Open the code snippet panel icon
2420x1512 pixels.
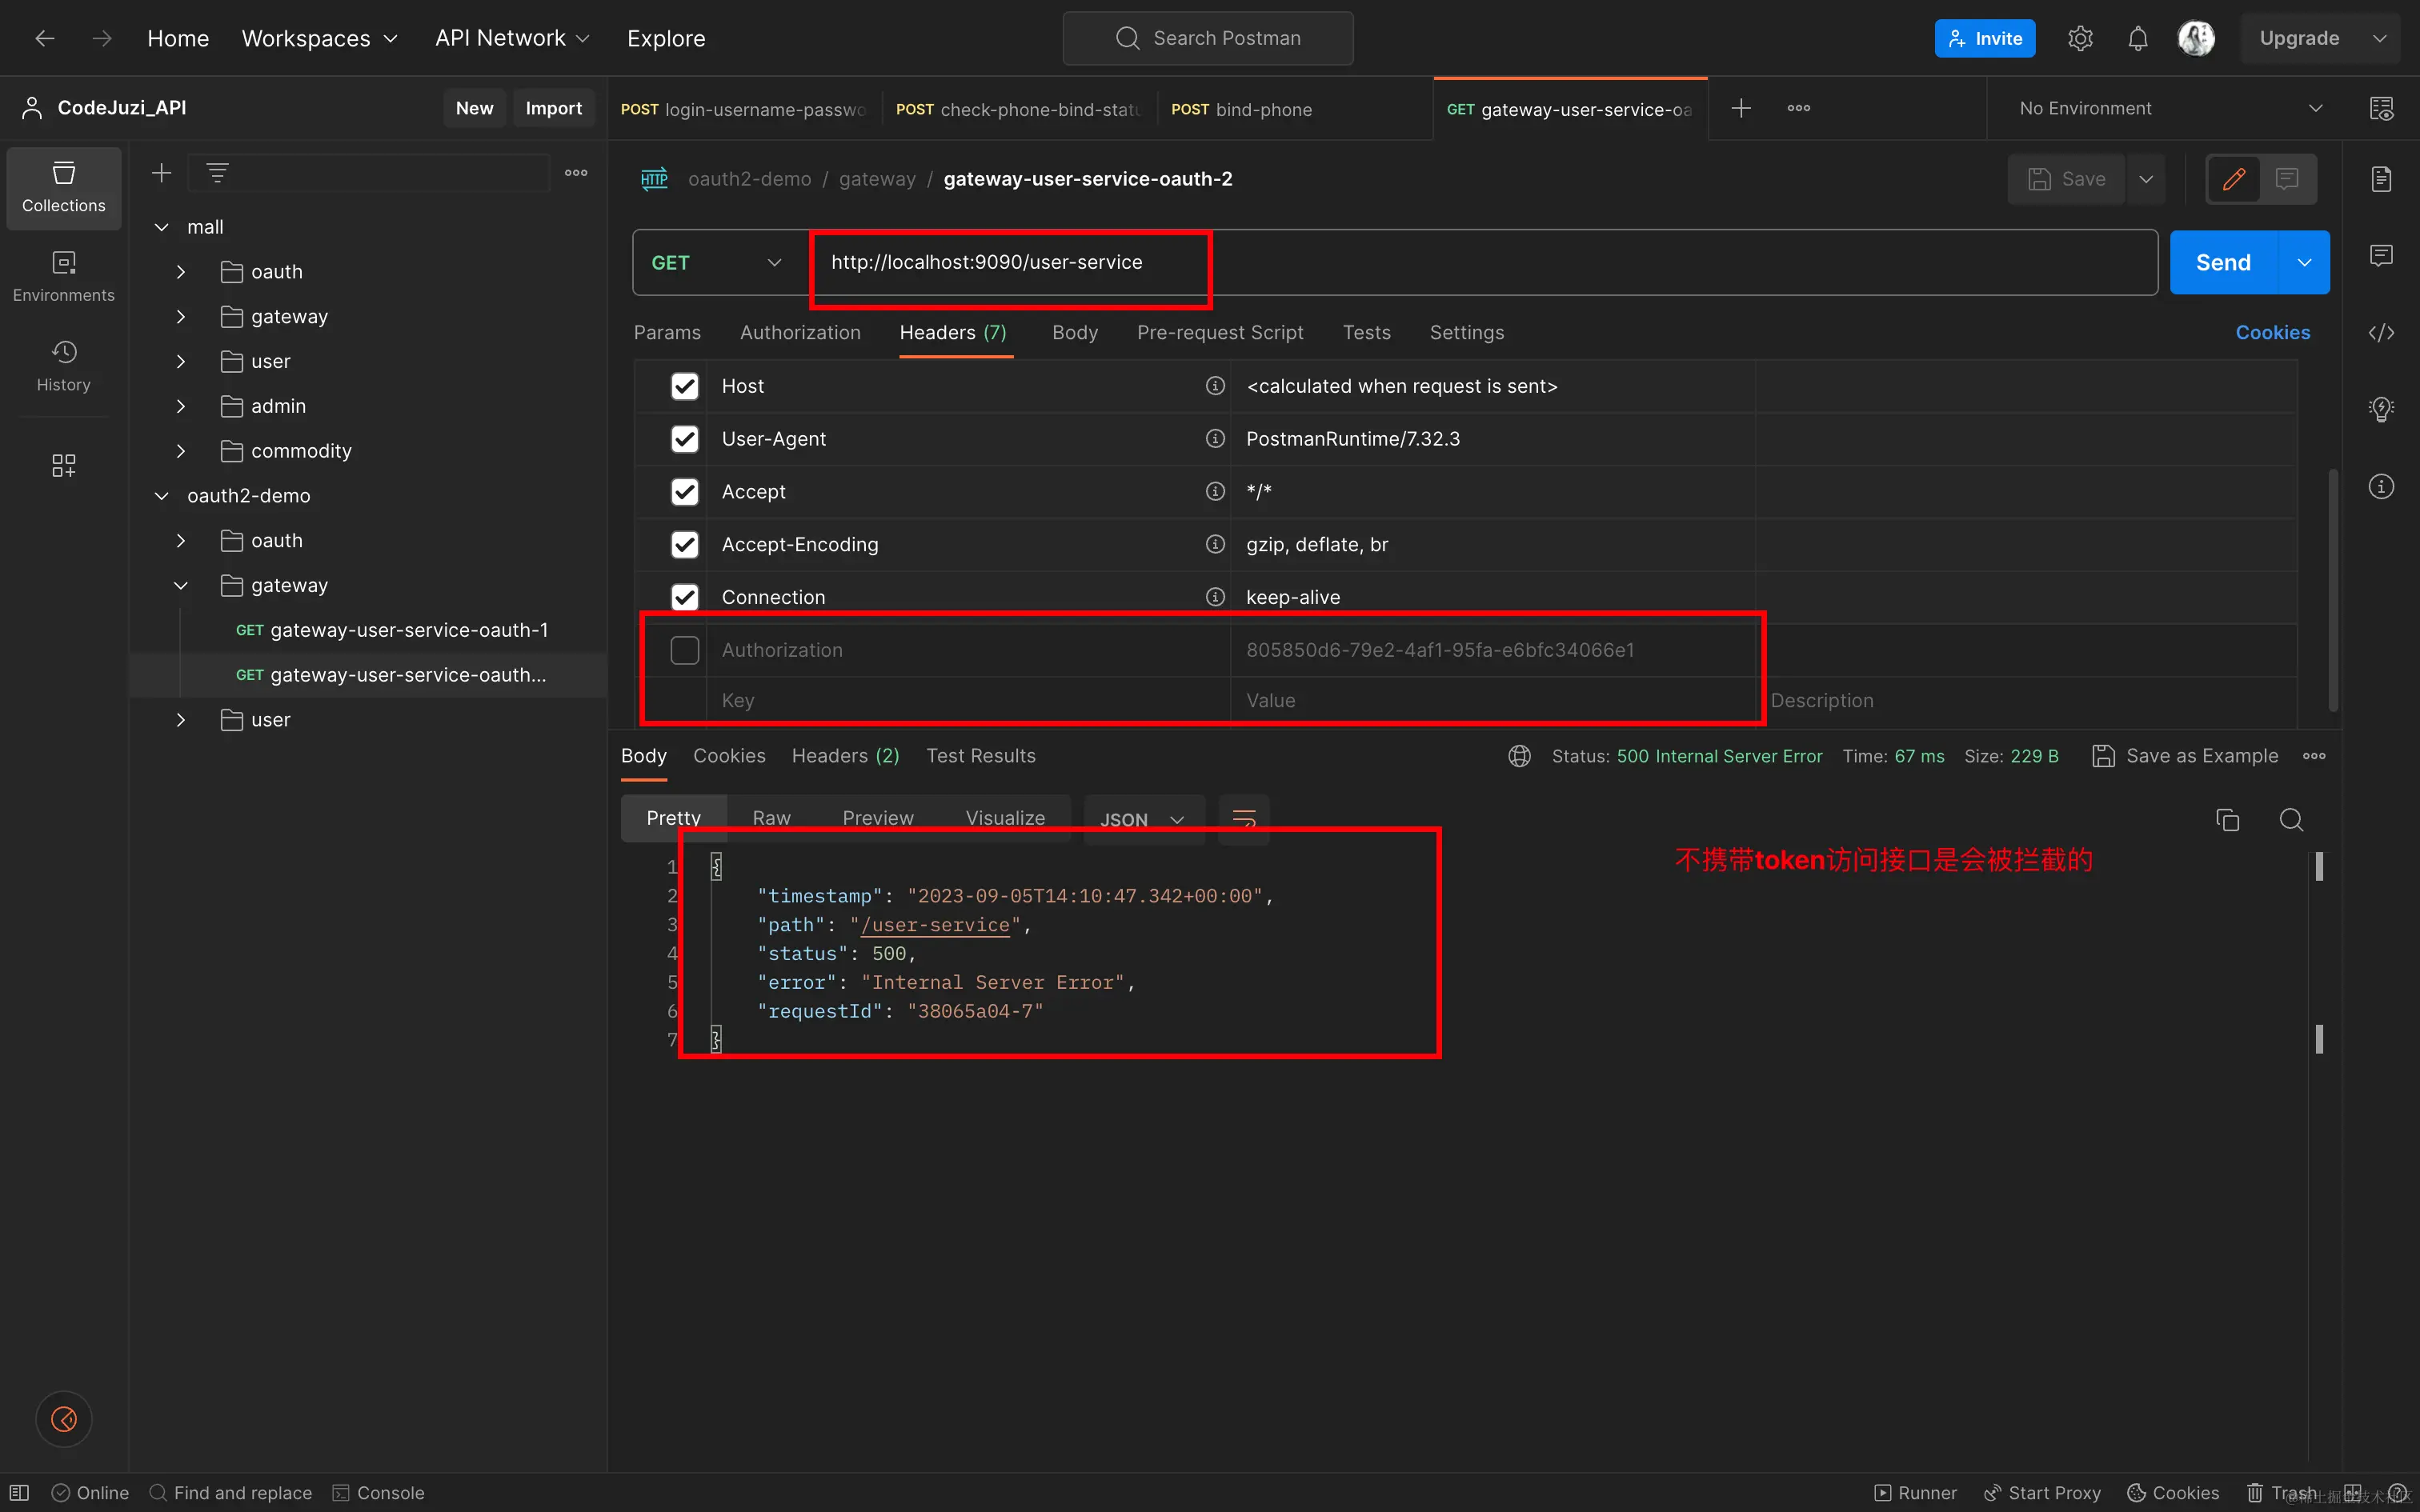(2381, 332)
